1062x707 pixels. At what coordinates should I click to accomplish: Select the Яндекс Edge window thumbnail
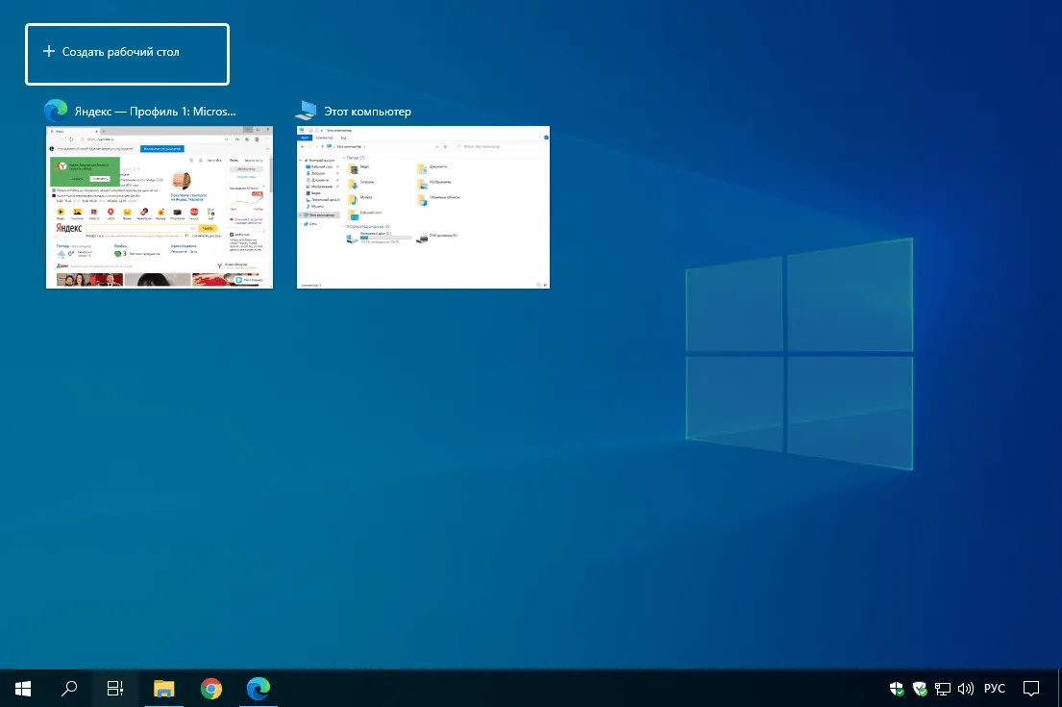coord(160,207)
